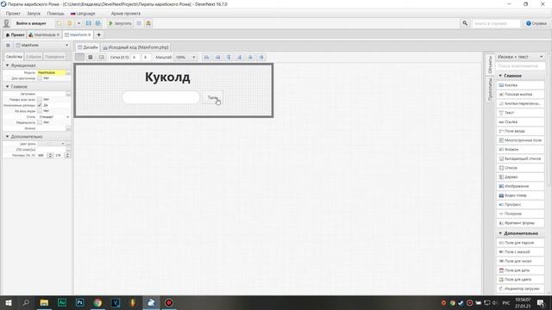The image size is (552, 310).
Task: Add the Поле для пароля component
Action: tap(520, 243)
